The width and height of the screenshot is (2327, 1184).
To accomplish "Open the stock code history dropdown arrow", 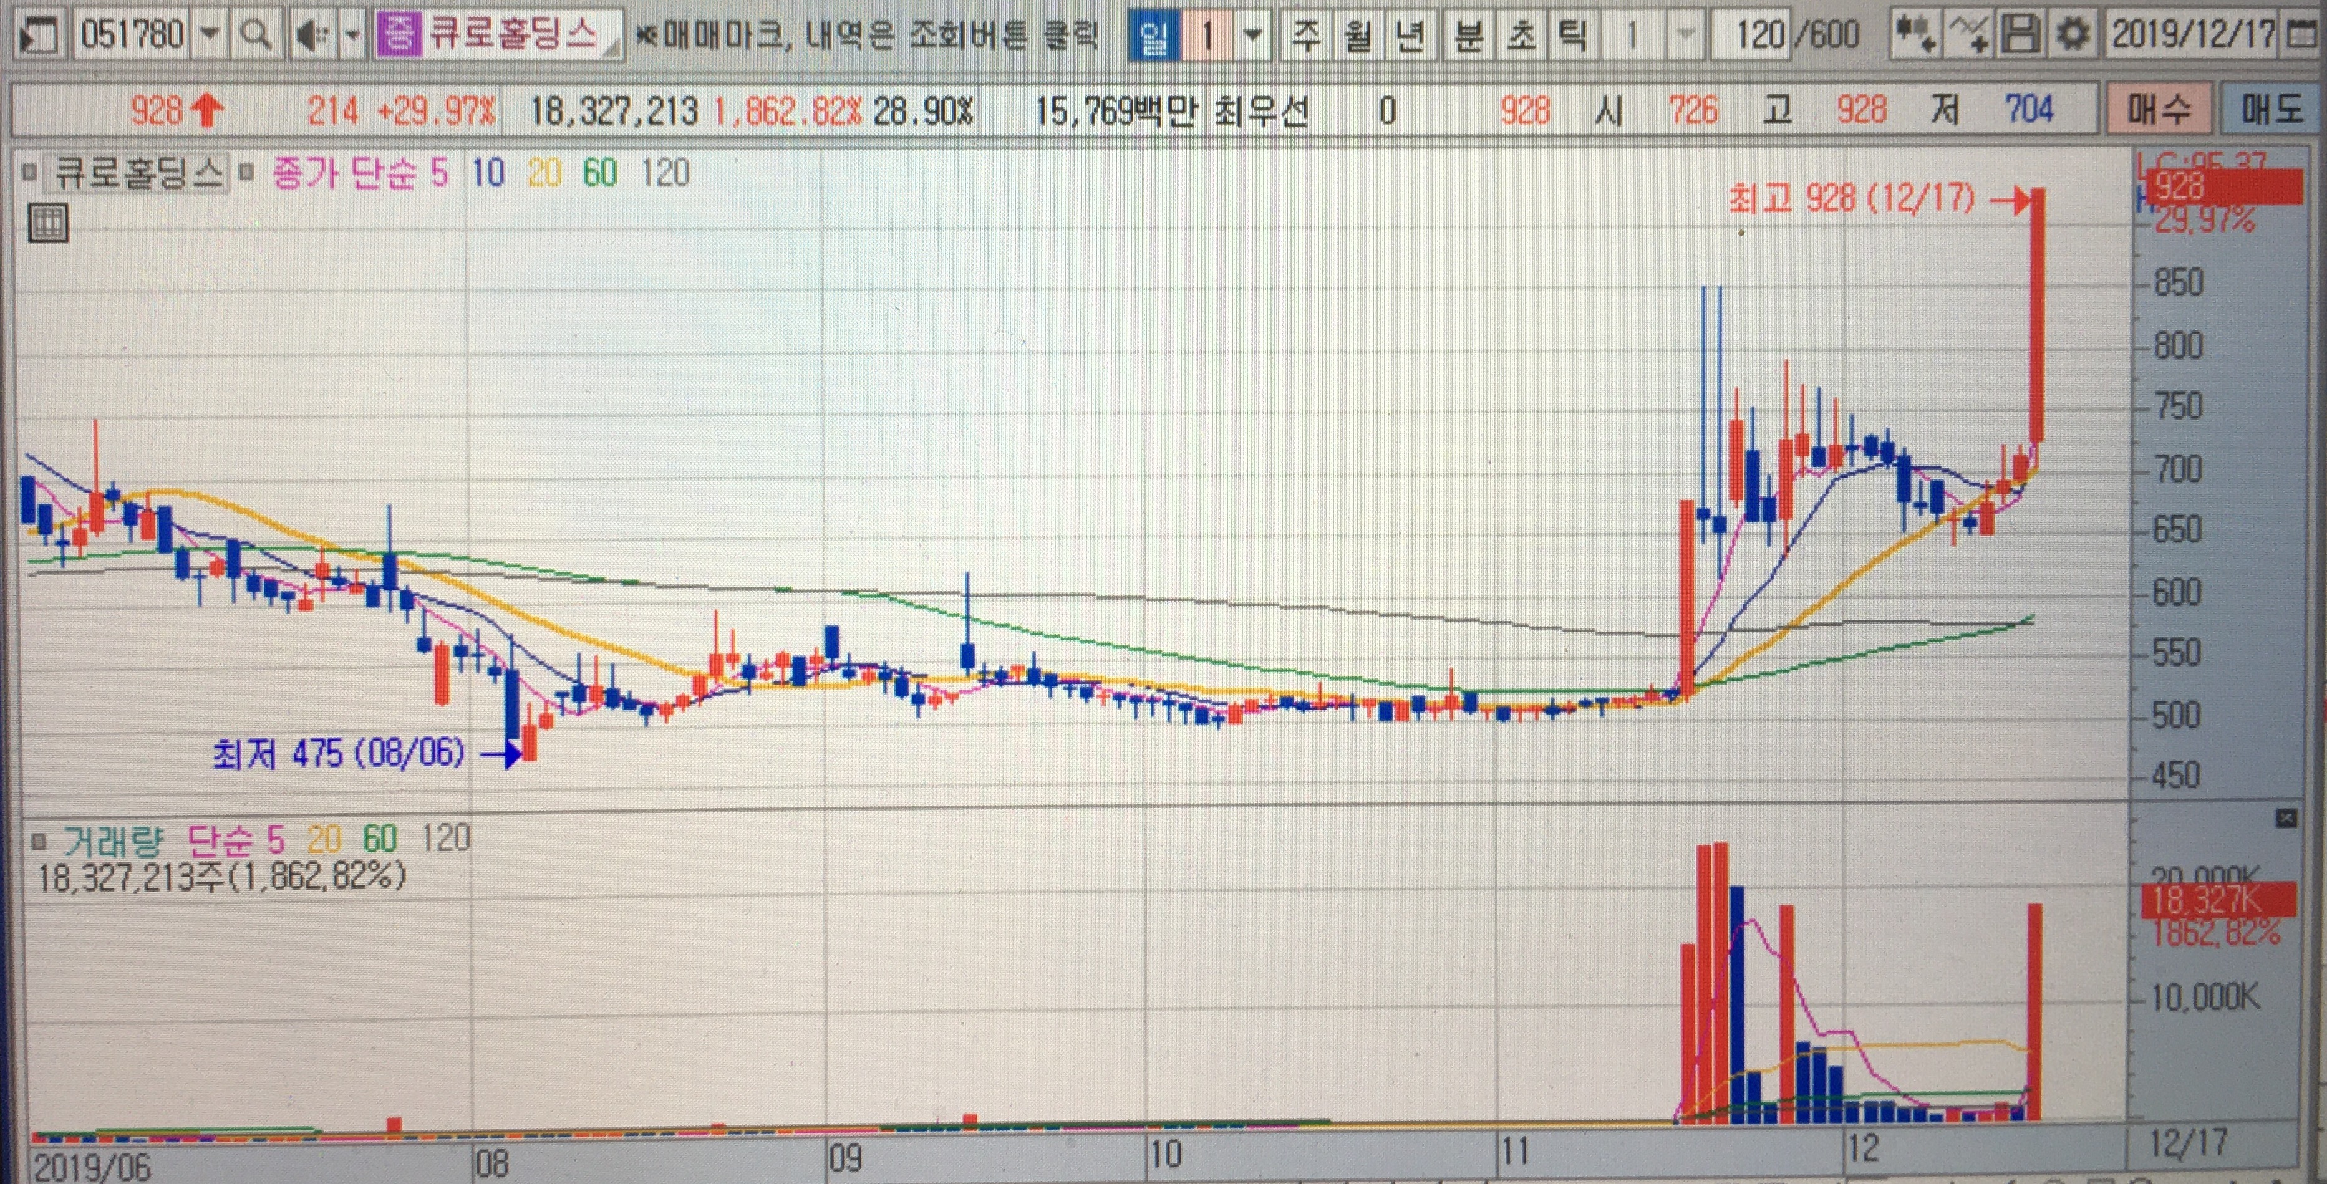I will pyautogui.click(x=210, y=35).
